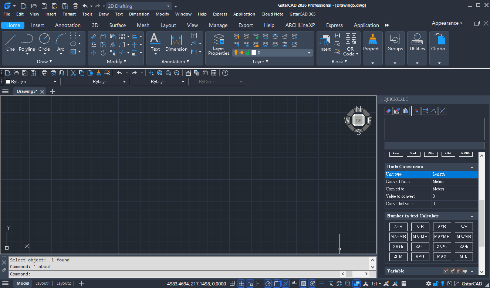Open the annotation scale 1:1 dropdown
This screenshot has width=490, height=288.
[376, 284]
